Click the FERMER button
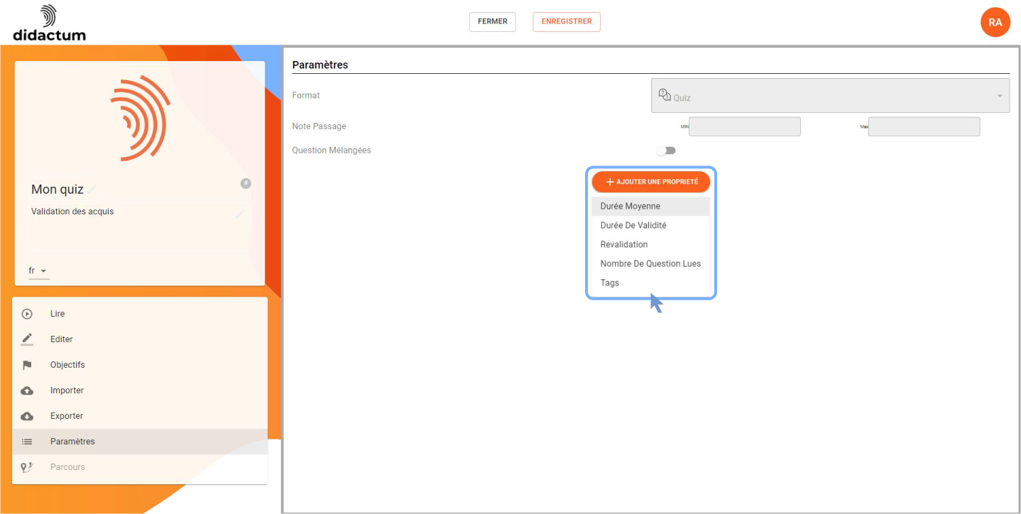The image size is (1021, 514). tap(492, 22)
